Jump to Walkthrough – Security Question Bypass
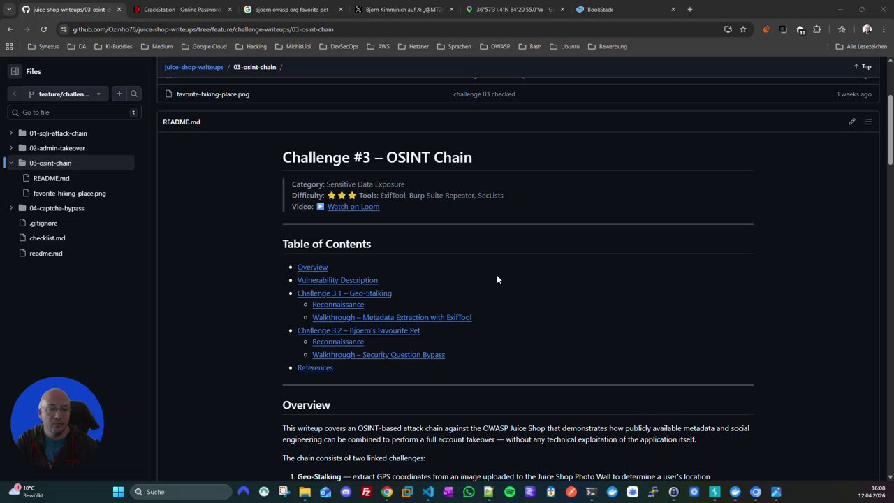894x503 pixels. 379,355
